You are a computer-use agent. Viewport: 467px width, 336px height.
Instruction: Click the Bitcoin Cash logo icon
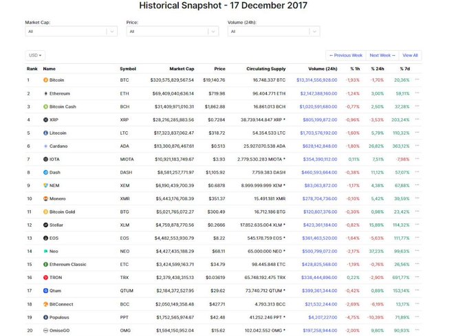tap(45, 107)
